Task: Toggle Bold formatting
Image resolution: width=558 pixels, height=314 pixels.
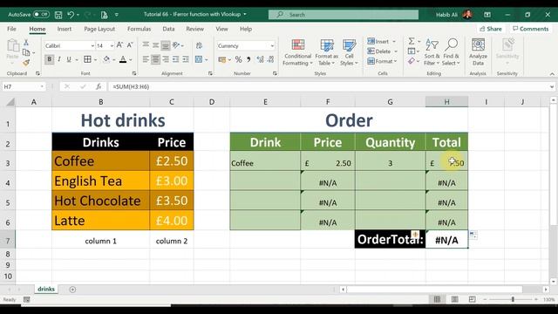Action: (x=49, y=59)
